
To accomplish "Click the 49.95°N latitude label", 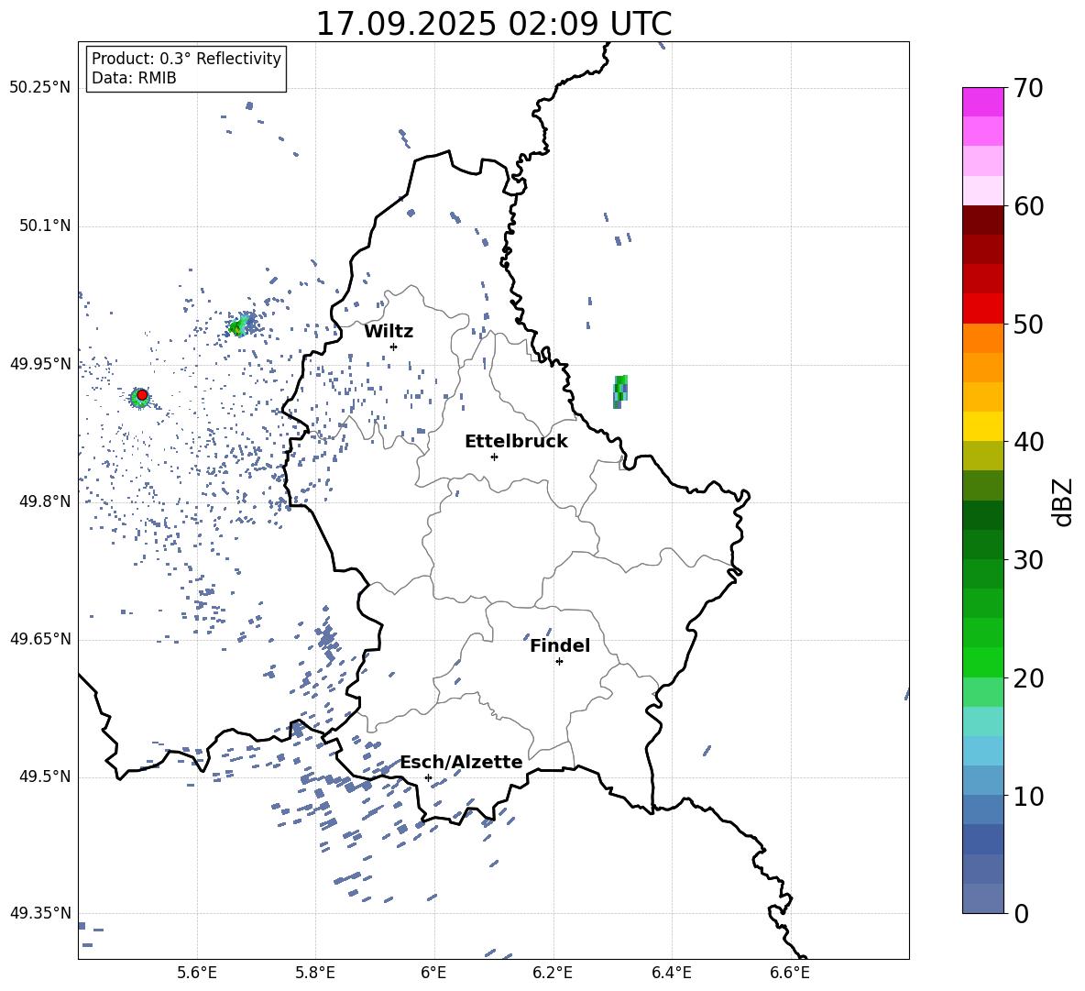I will [40, 365].
